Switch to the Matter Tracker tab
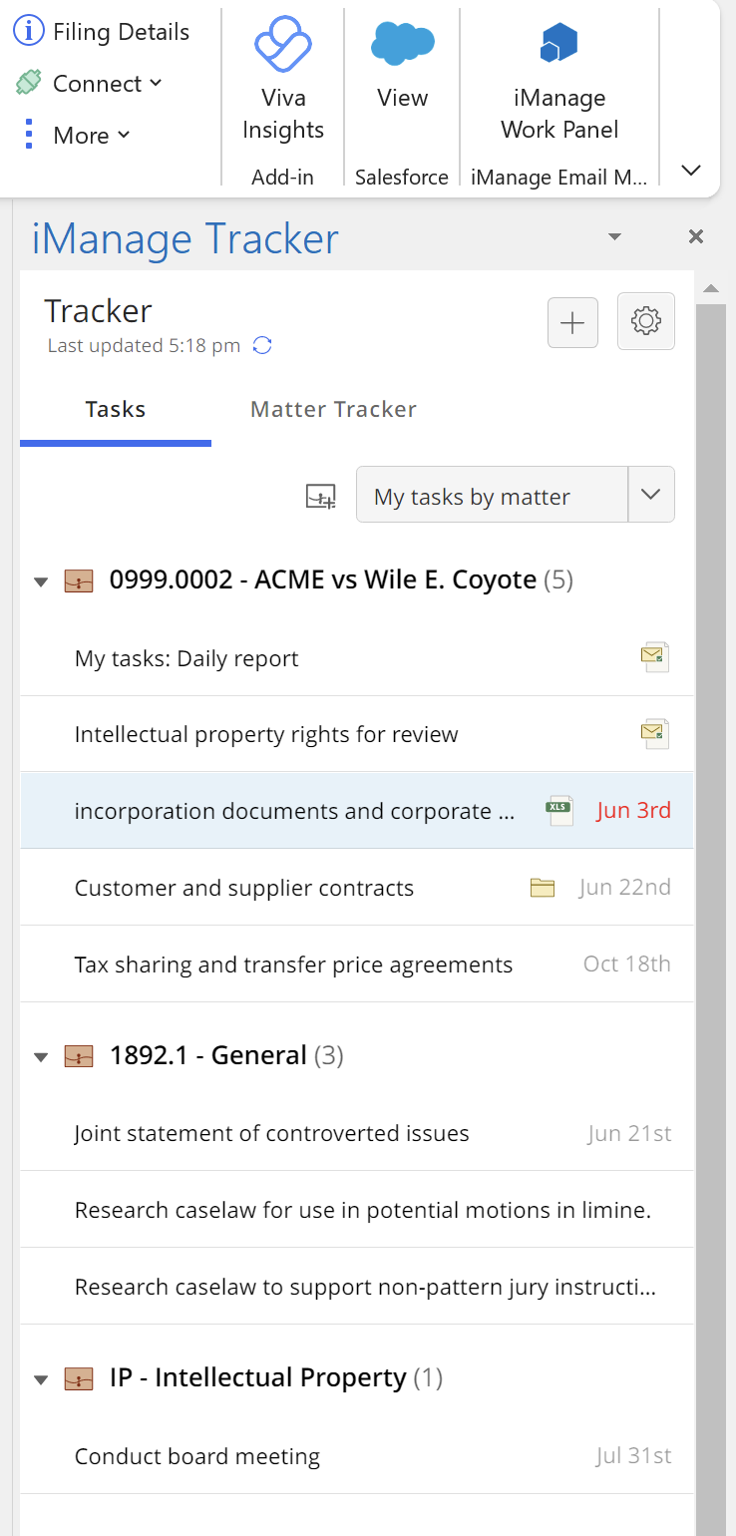The height and width of the screenshot is (1536, 736). 333,409
